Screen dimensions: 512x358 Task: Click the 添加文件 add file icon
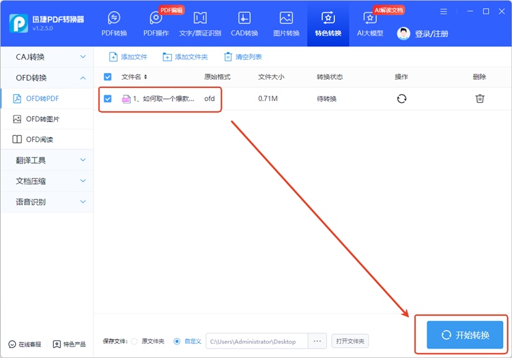(113, 57)
